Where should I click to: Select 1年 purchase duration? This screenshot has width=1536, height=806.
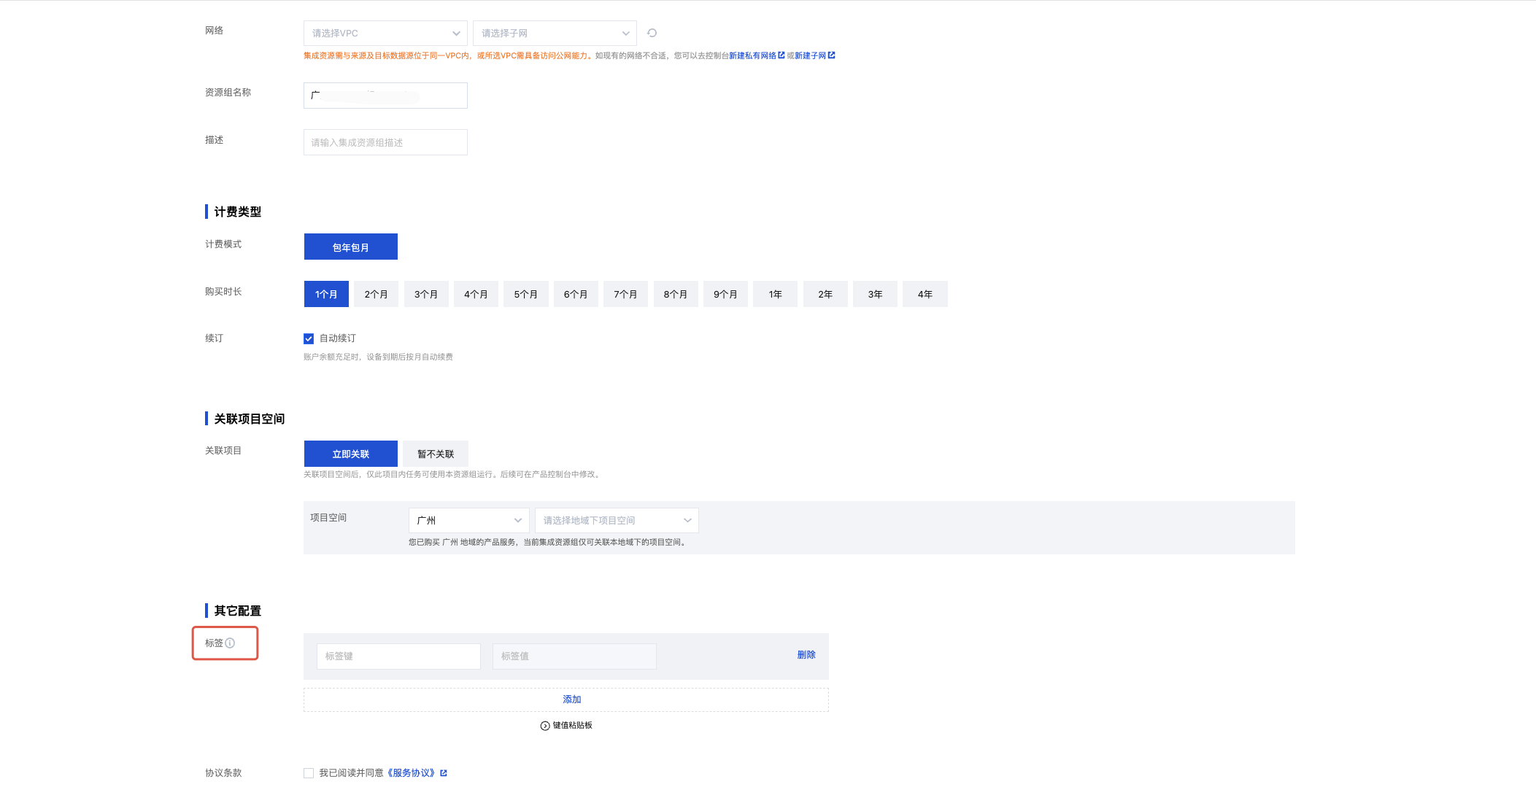775,294
